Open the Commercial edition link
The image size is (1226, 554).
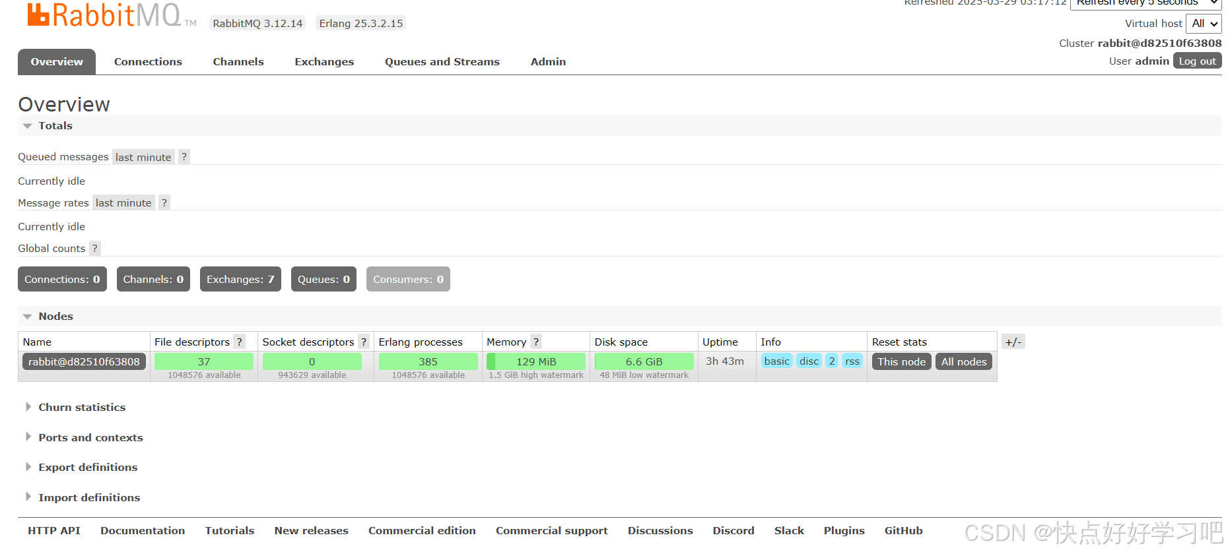(422, 530)
